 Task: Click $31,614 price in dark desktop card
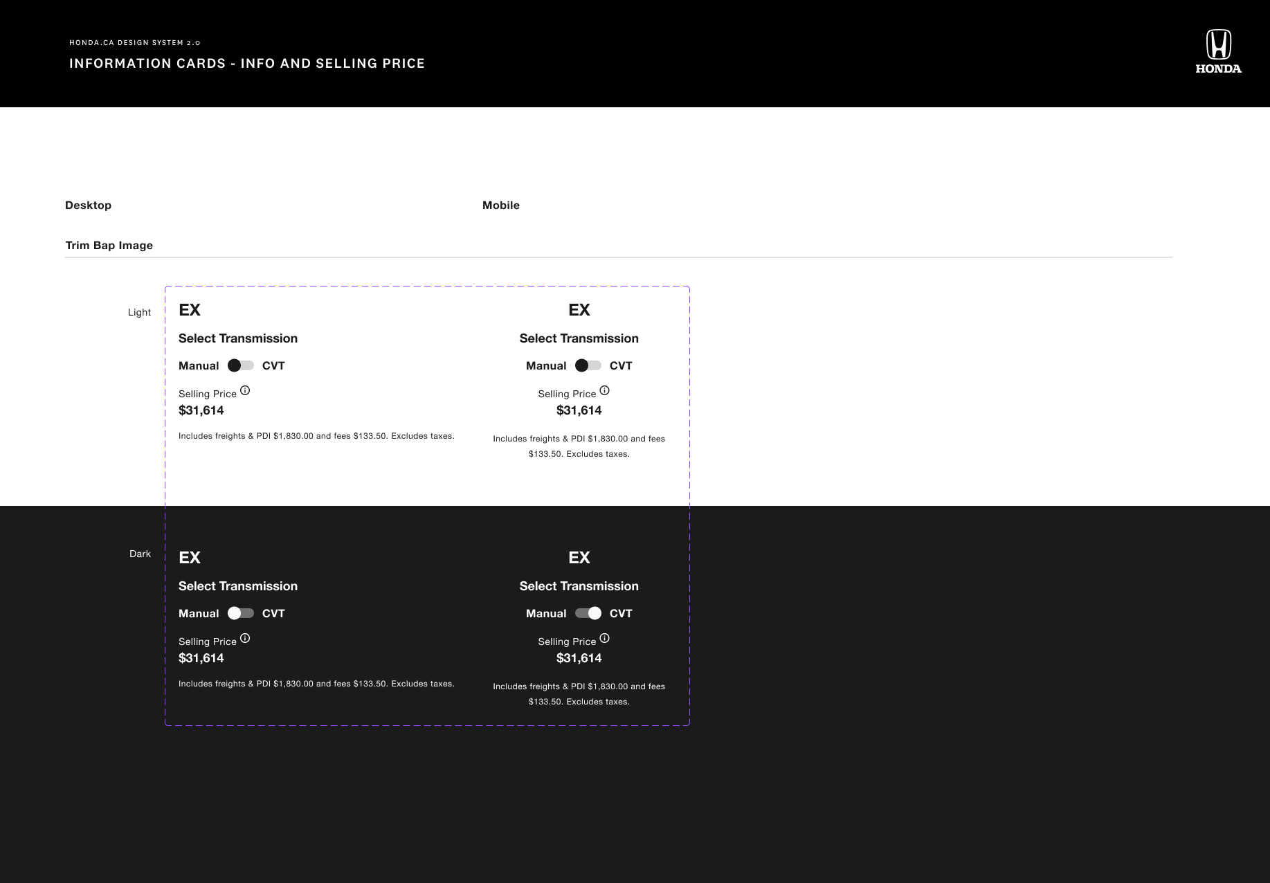[x=201, y=658]
